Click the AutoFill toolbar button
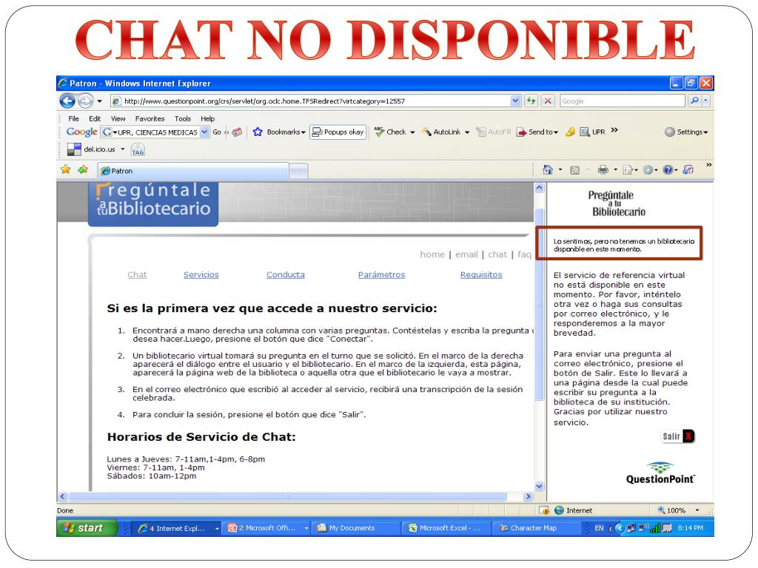Image resolution: width=758 pixels, height=568 pixels. point(494,132)
